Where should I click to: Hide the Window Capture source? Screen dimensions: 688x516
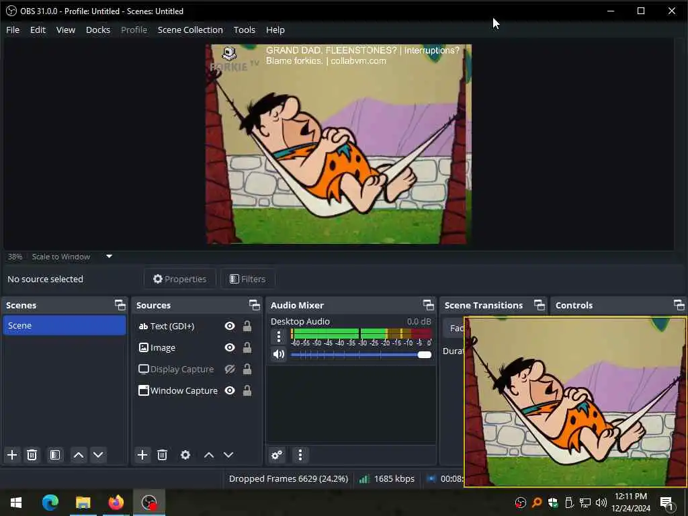230,390
